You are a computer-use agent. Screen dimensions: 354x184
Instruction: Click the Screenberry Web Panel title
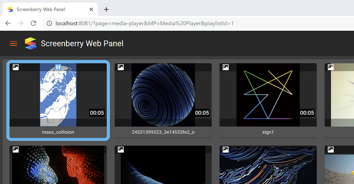82,43
